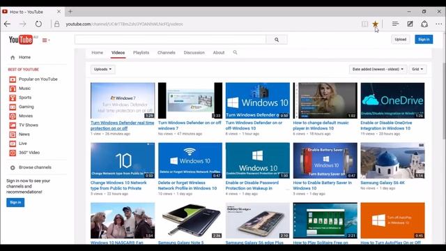This screenshot has height=251, width=446.
Task: Click the address bar padlock icon
Action: [x=57, y=24]
